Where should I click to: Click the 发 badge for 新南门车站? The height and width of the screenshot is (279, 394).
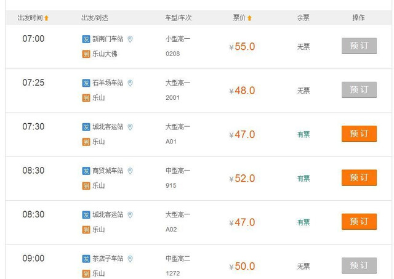(86, 39)
